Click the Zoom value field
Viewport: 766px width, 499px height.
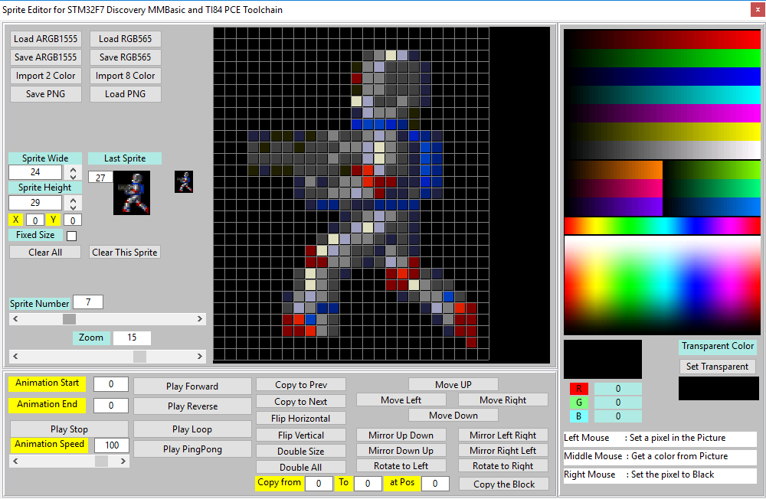(132, 338)
